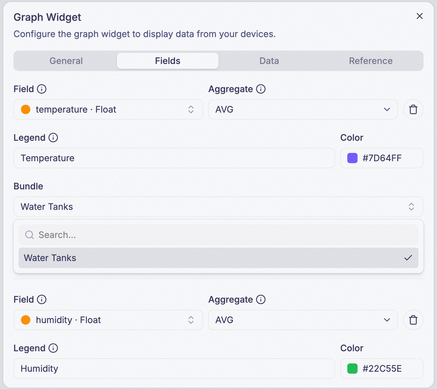This screenshot has height=389, width=437.
Task: Click info icon next to first Field label
Action: point(42,89)
